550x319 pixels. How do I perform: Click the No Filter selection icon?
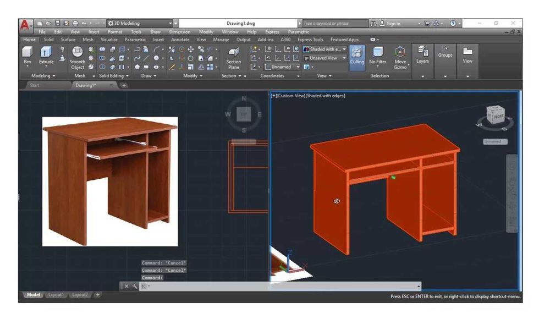(x=377, y=55)
